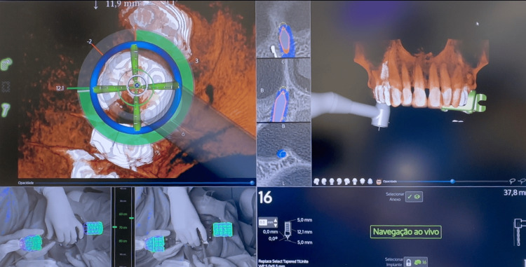Select the seventh head orientation view icon
The image size is (526, 267).
(x=363, y=182)
